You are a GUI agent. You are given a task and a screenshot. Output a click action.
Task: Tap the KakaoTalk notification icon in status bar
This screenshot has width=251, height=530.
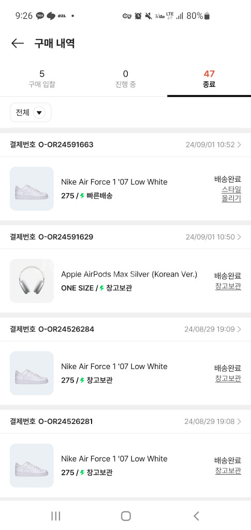40,16
